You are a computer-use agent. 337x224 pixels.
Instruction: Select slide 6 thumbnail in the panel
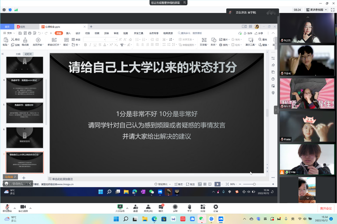(25, 137)
